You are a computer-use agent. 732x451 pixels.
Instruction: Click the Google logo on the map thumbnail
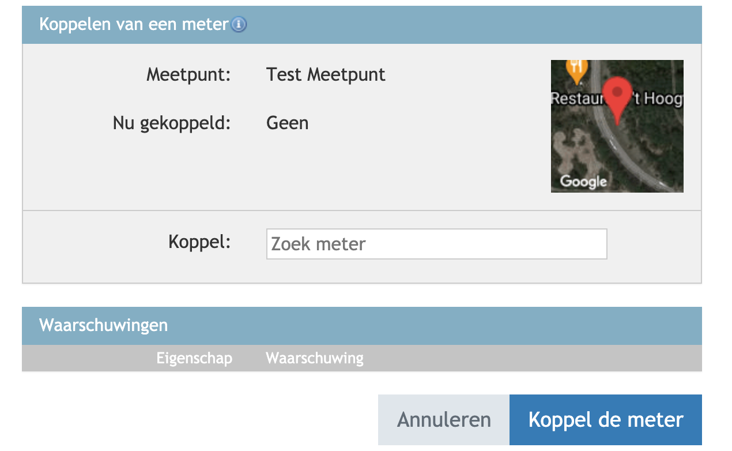point(583,182)
